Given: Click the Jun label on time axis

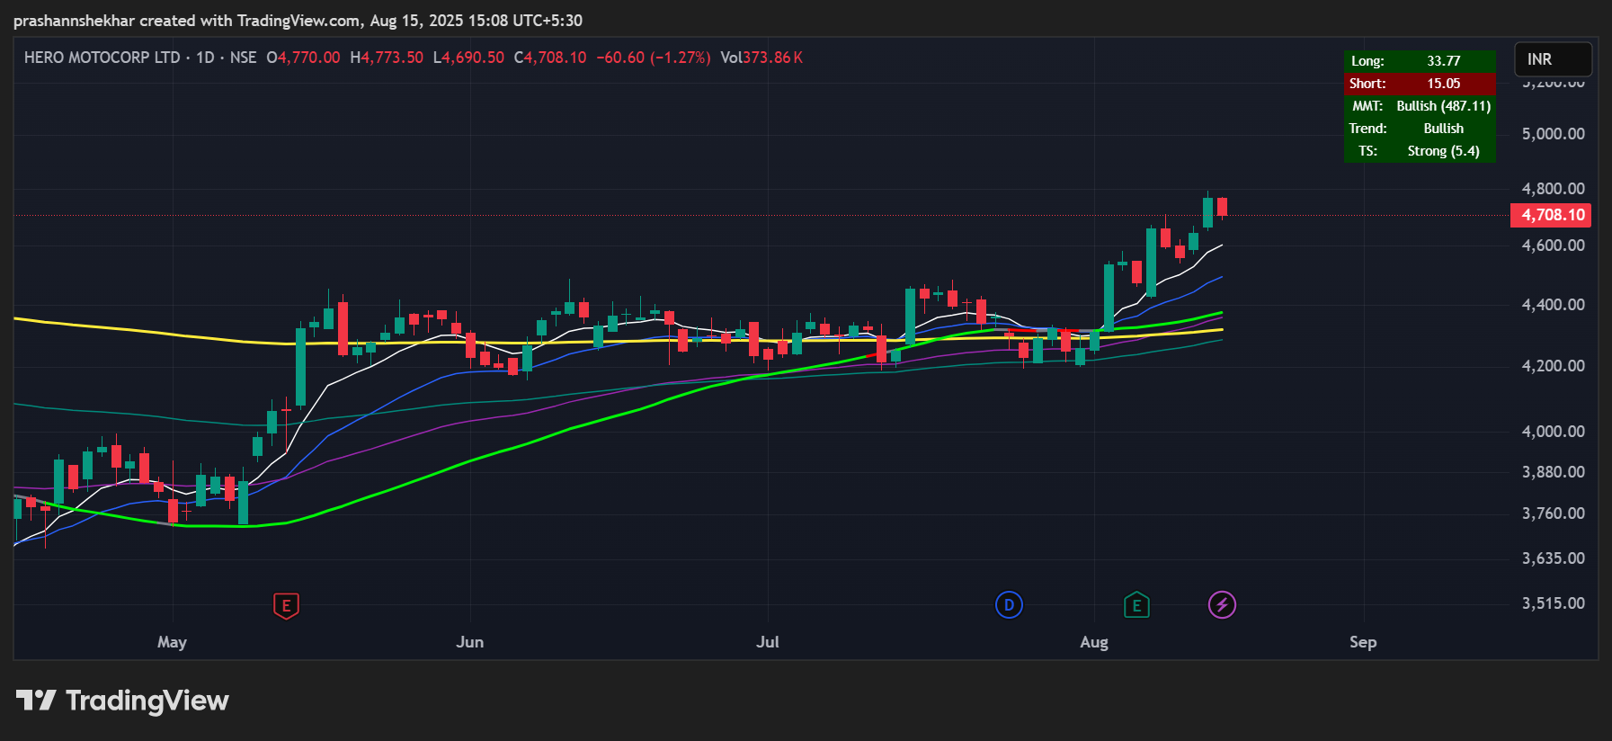Looking at the screenshot, I should tap(469, 642).
